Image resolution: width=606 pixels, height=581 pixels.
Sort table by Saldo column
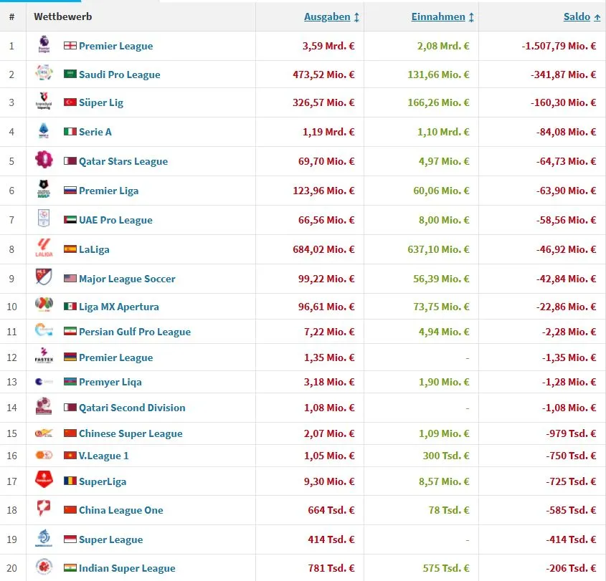click(582, 17)
